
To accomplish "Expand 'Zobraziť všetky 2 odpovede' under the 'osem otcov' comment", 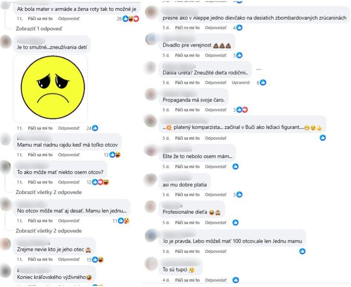I will 49,192.
